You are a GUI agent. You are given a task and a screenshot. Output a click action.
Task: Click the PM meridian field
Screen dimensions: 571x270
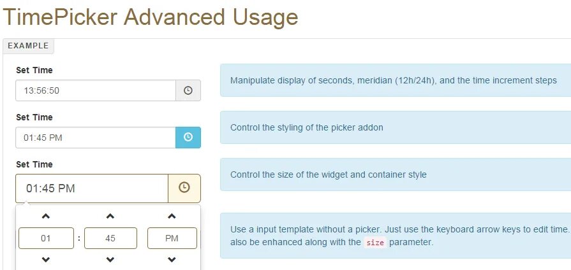coord(172,238)
